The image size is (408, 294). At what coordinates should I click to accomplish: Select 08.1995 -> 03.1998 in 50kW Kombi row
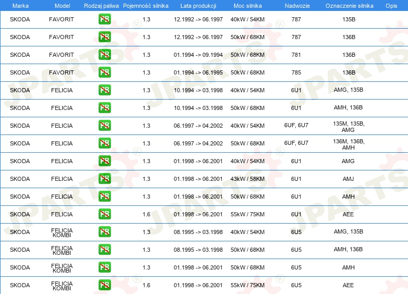pos(198,250)
